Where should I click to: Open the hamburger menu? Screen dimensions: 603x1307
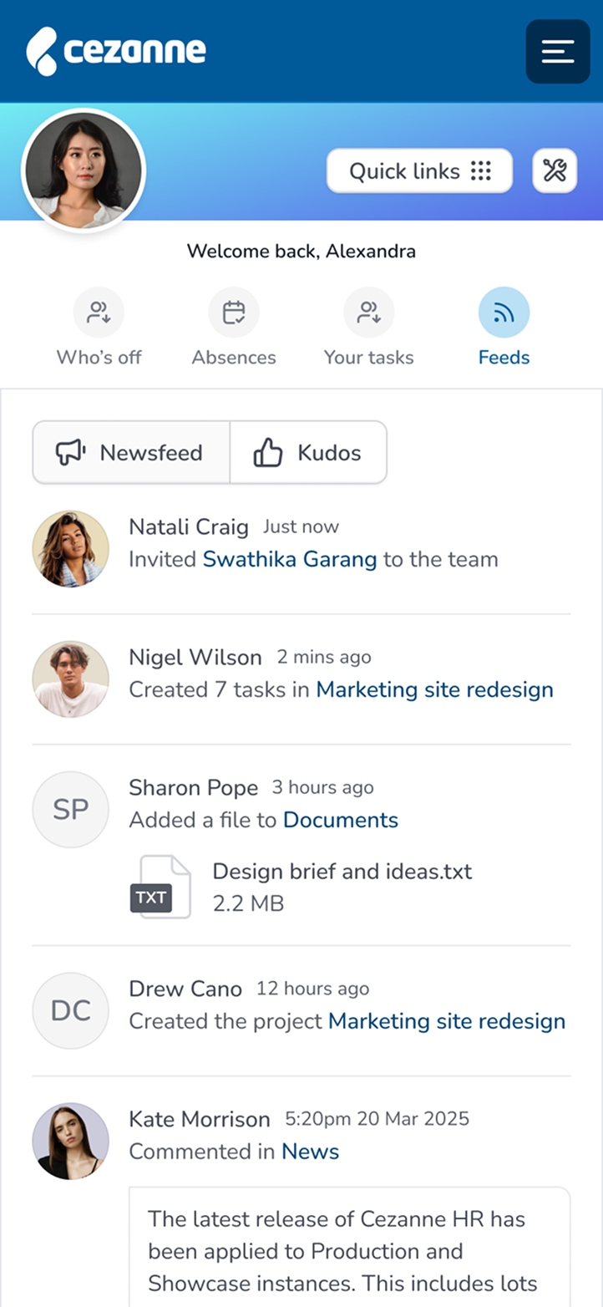(558, 51)
